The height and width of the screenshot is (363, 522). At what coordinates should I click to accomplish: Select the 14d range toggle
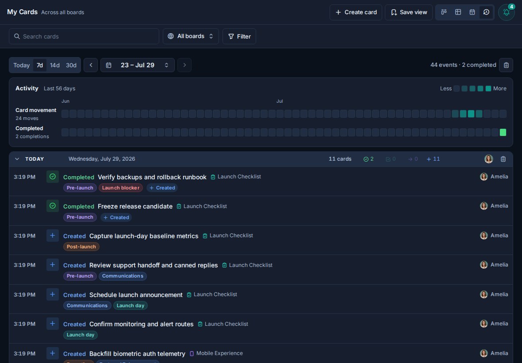pos(54,65)
